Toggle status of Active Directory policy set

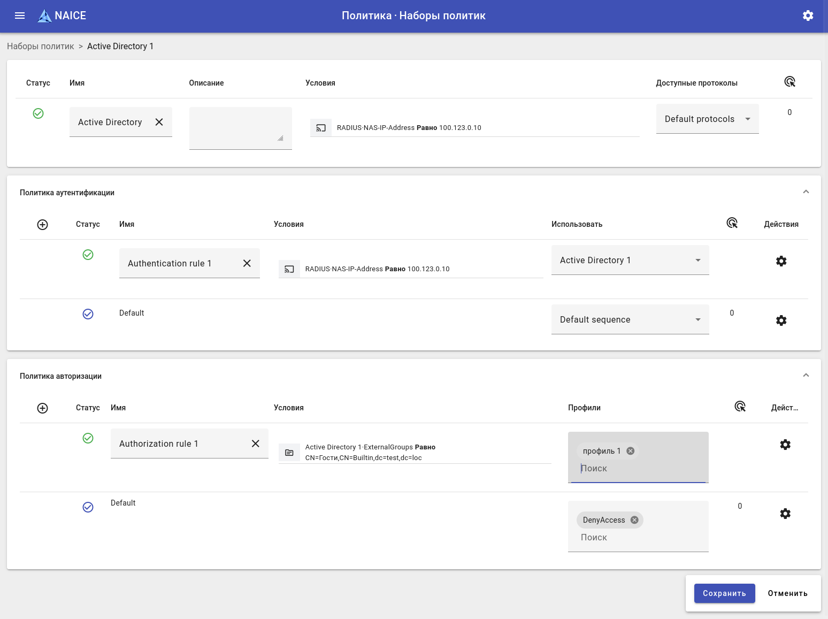(x=39, y=113)
